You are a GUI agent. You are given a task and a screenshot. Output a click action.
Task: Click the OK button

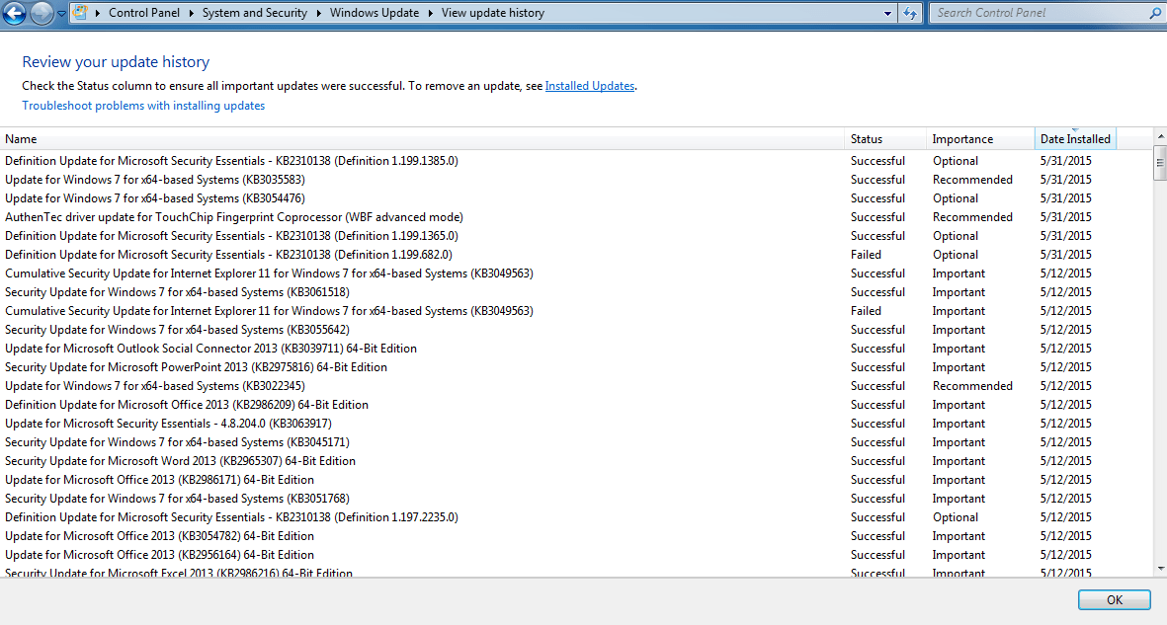pos(1115,599)
